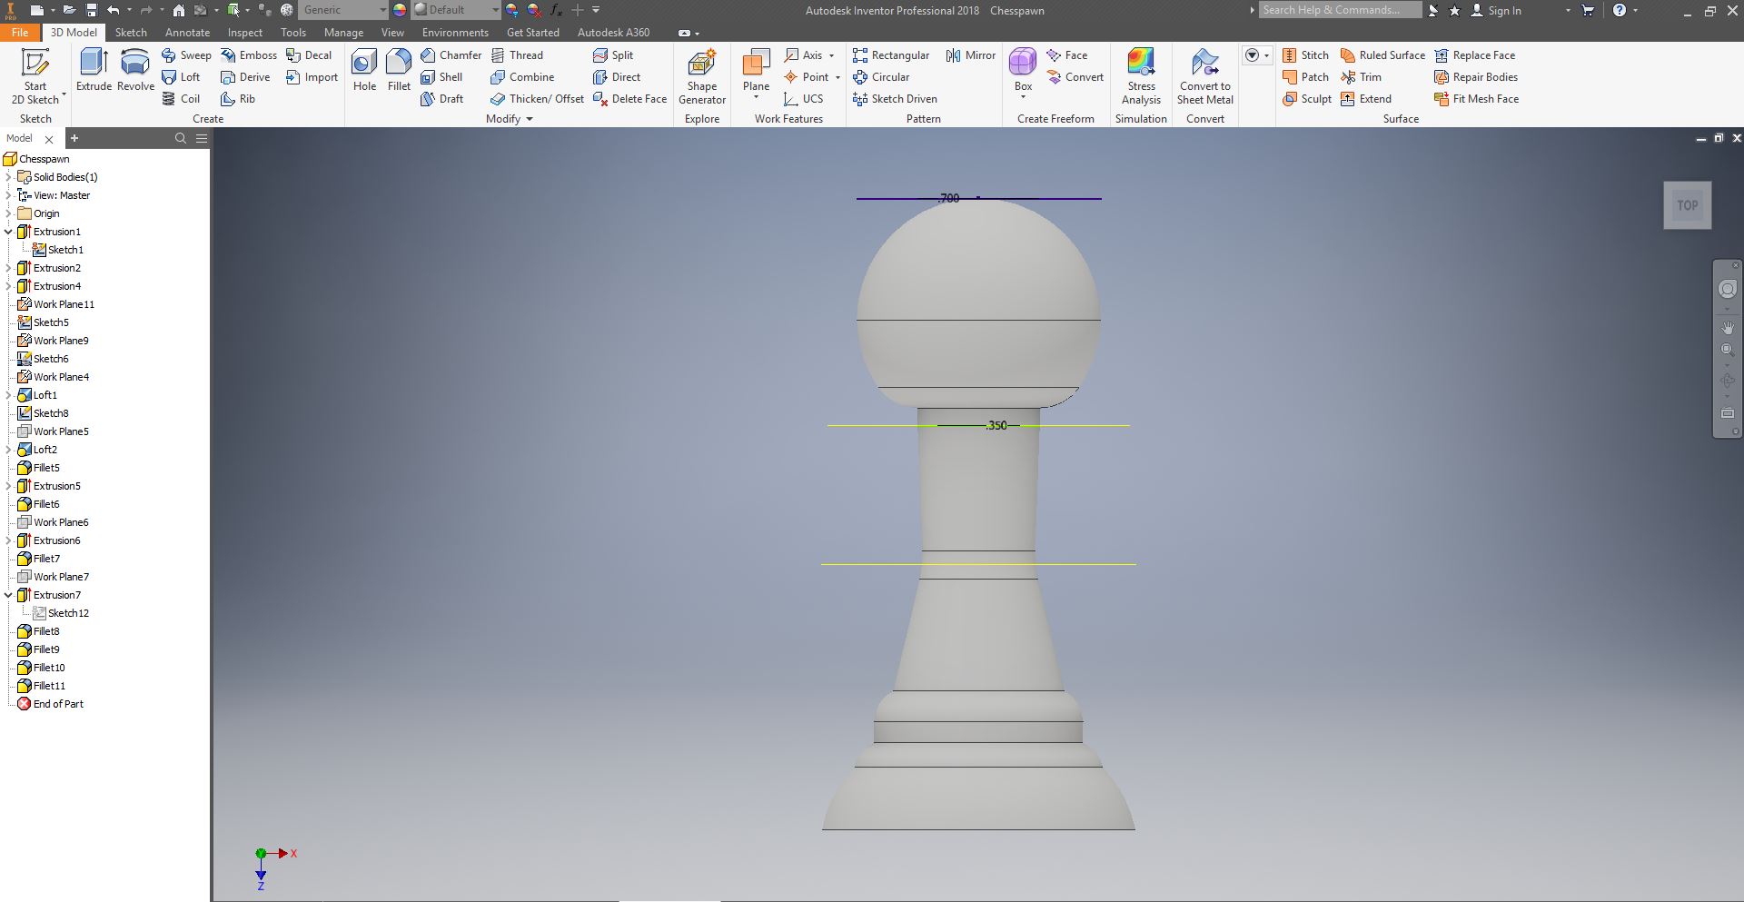Click the Undo arrow in quick access
Image resolution: width=1744 pixels, height=902 pixels.
[x=114, y=10]
